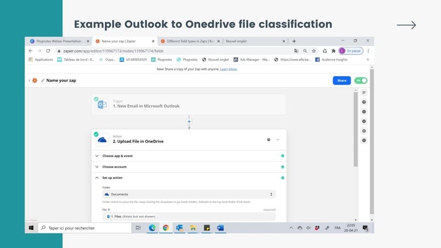
Task: Open the notification center on the taskbar
Action: (x=365, y=228)
